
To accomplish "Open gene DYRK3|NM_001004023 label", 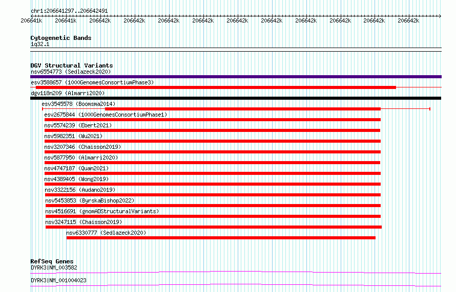I will pyautogui.click(x=58, y=280).
